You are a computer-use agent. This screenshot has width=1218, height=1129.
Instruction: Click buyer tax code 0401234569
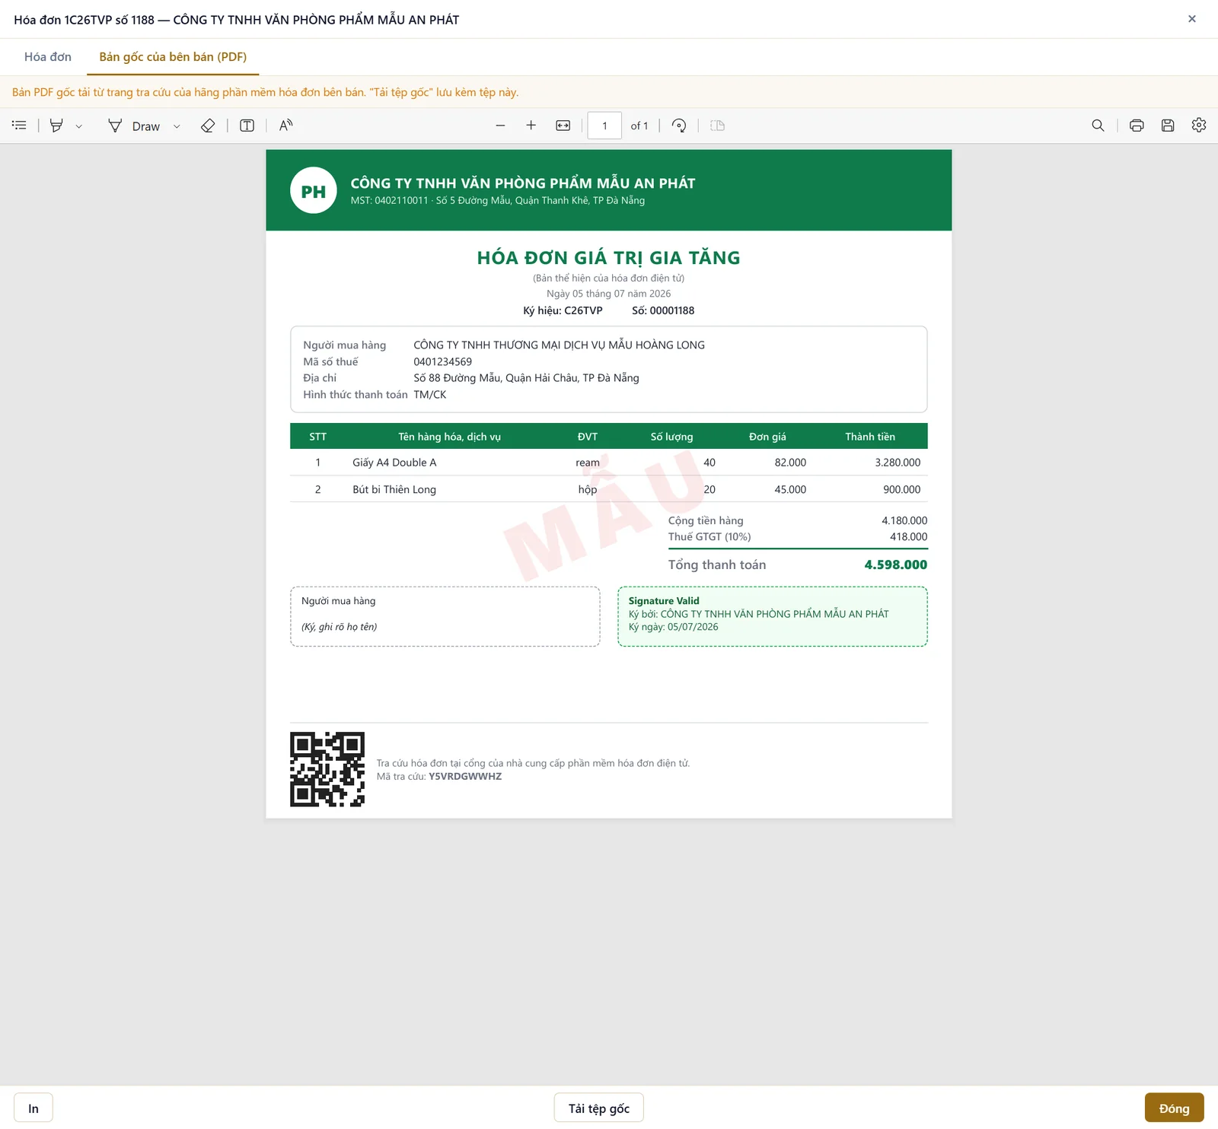pos(443,362)
